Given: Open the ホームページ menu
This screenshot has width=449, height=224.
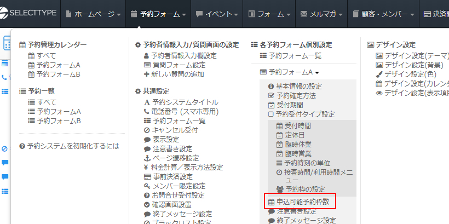Looking at the screenshot, I should tap(93, 14).
